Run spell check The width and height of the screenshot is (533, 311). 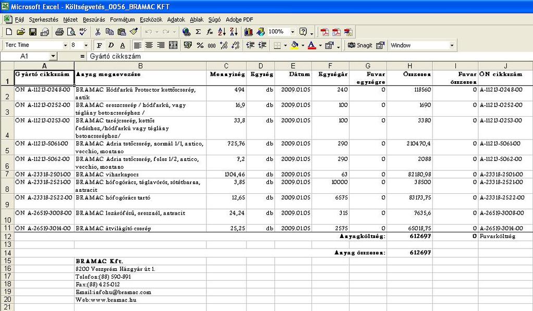pos(83,32)
